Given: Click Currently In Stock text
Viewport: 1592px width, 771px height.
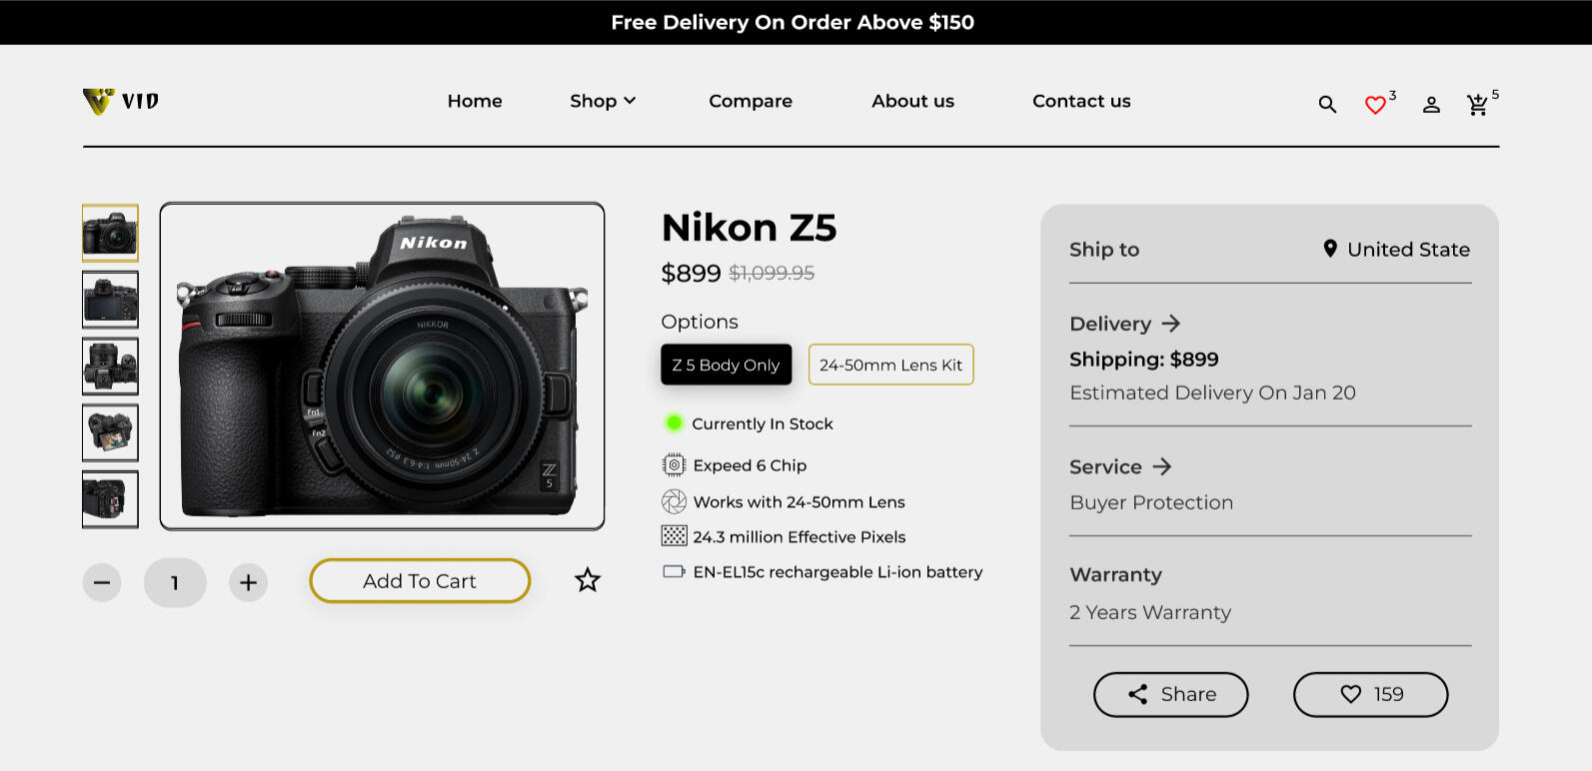Looking at the screenshot, I should tap(763, 423).
